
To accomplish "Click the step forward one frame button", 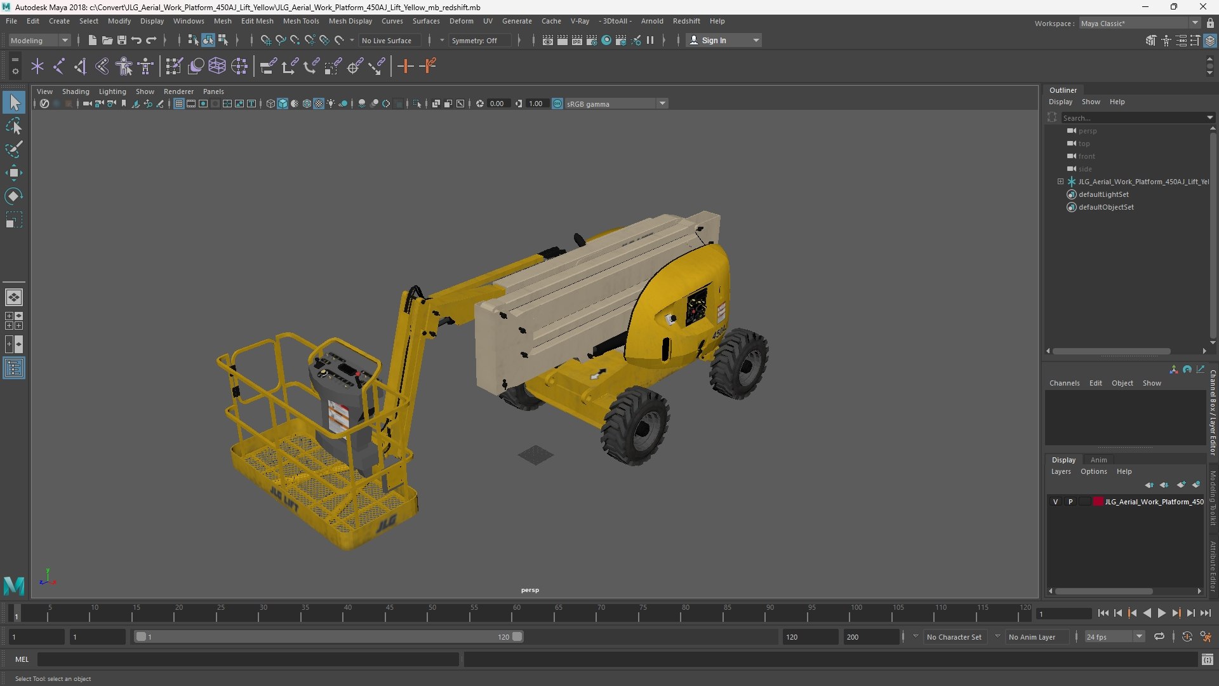I will 1190,614.
